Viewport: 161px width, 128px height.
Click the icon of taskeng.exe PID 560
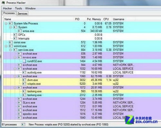[x=24, y=91]
